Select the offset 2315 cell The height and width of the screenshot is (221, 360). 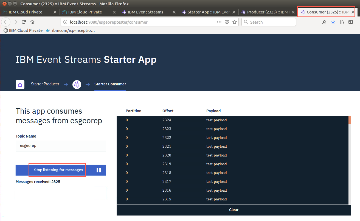[x=167, y=199]
